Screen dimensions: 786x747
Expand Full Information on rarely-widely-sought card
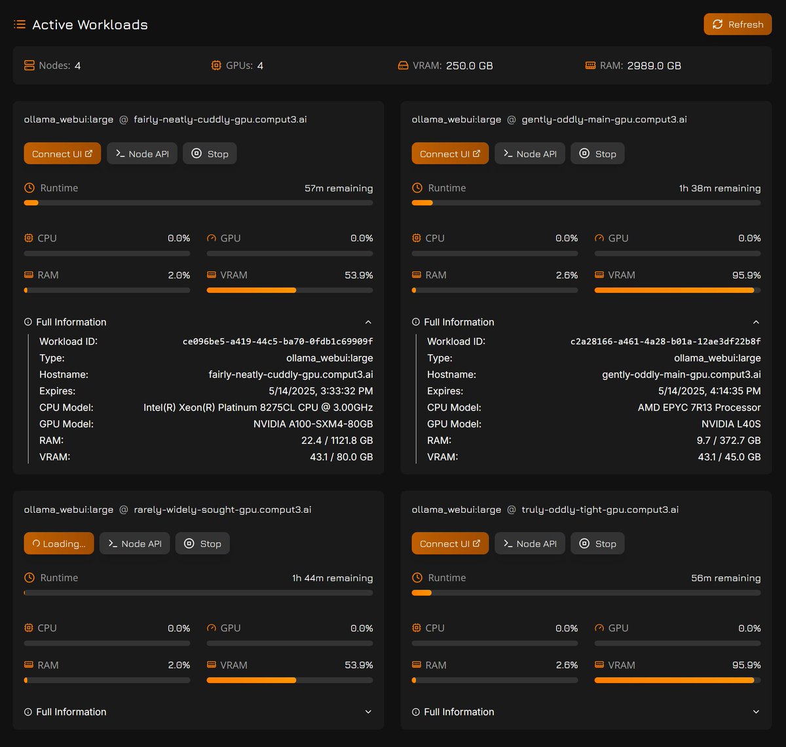click(x=368, y=712)
